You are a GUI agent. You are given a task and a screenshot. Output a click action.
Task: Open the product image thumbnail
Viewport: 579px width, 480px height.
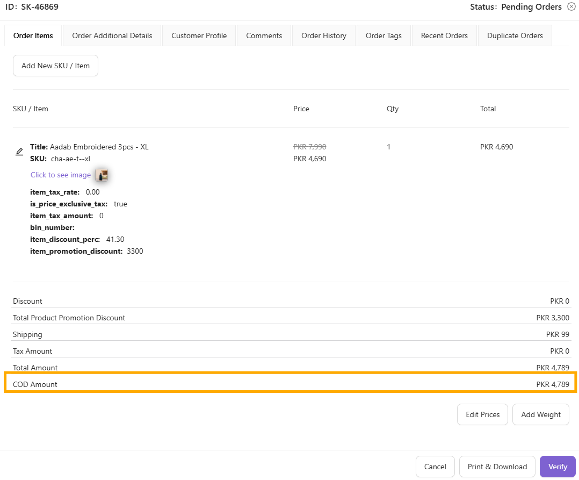(x=102, y=175)
